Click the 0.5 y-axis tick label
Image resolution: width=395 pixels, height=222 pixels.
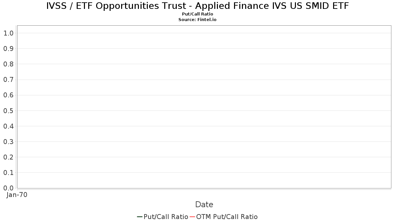click(8, 111)
